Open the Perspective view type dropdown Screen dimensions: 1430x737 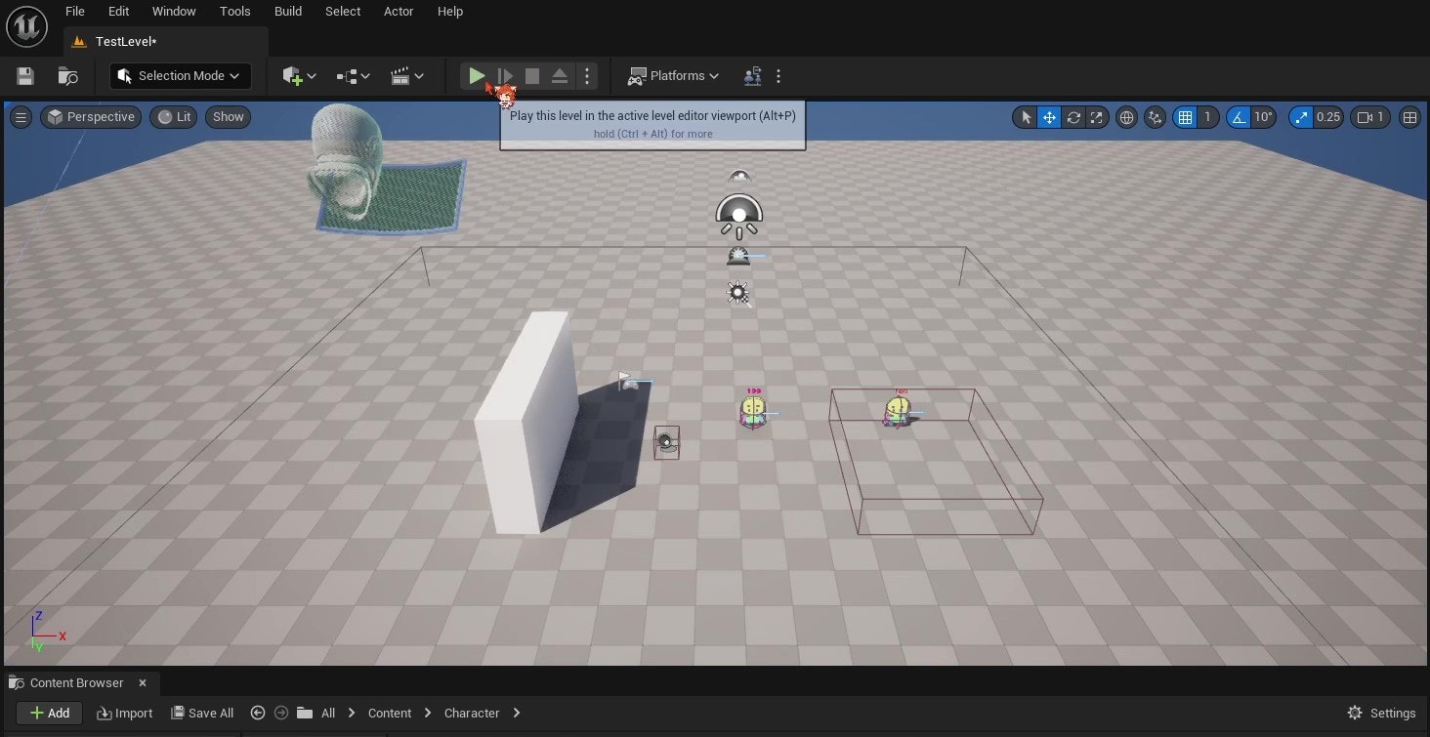pyautogui.click(x=90, y=117)
